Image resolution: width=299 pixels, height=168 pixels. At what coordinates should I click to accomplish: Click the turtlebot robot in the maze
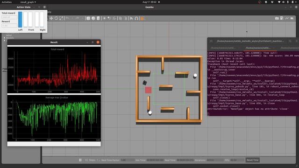[x=145, y=83]
